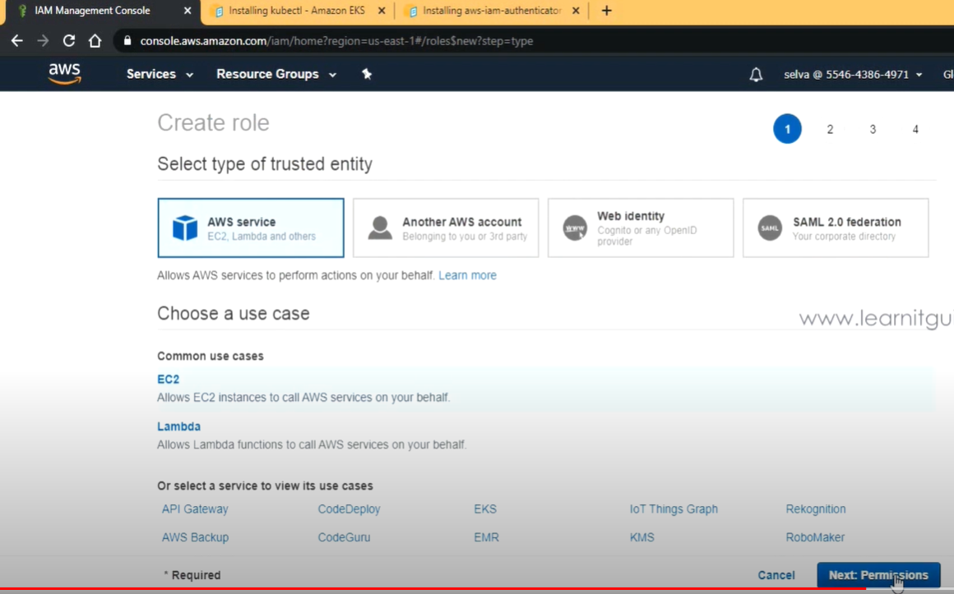Select the EC2 use case
This screenshot has width=954, height=594.
[168, 380]
